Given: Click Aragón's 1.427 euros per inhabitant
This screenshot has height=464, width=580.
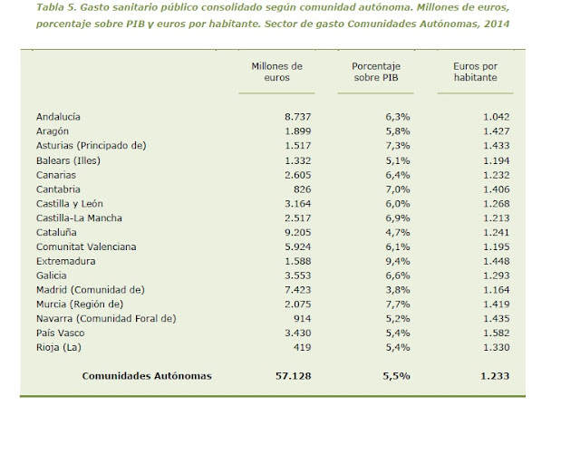Looking at the screenshot, I should click(497, 131).
